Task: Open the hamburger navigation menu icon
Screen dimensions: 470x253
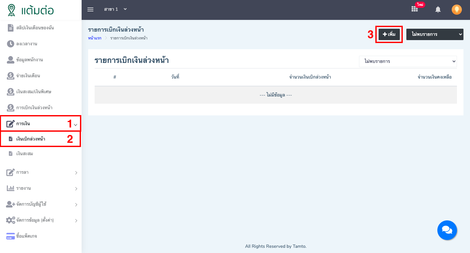Action: point(90,9)
